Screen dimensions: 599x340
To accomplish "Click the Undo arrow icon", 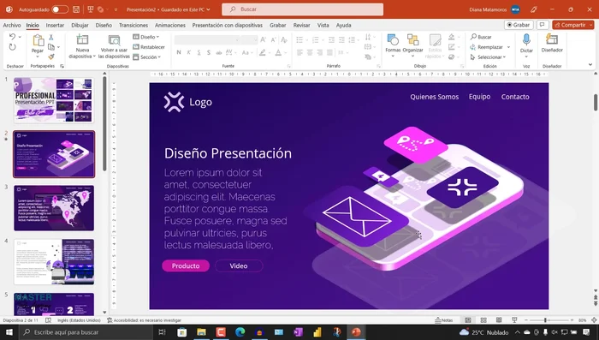I will click(12, 37).
